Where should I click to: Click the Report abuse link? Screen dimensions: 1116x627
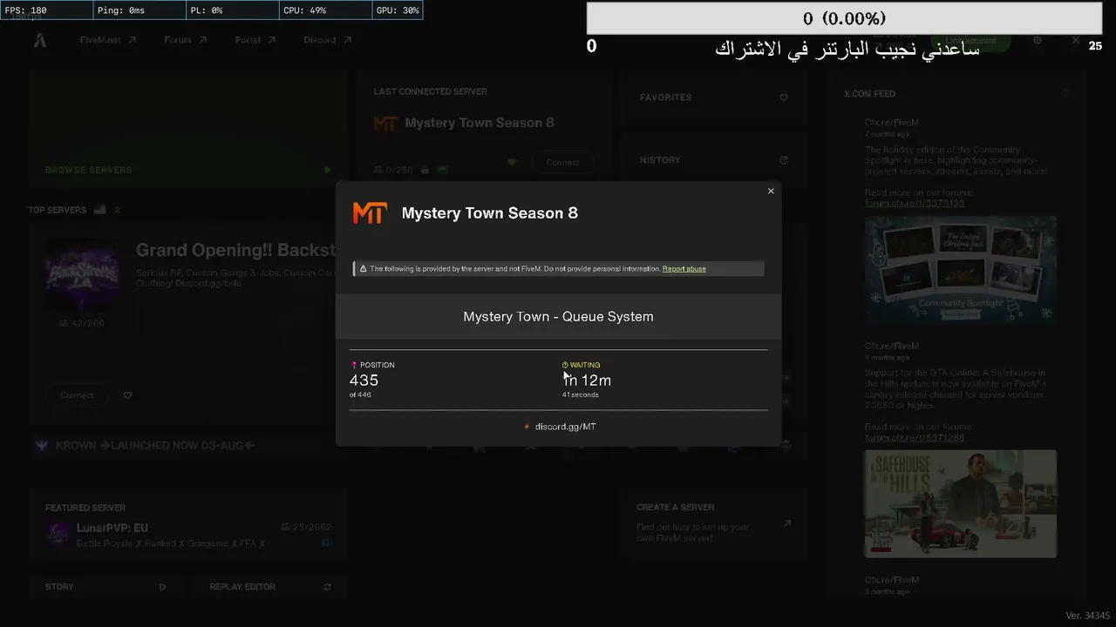[684, 269]
